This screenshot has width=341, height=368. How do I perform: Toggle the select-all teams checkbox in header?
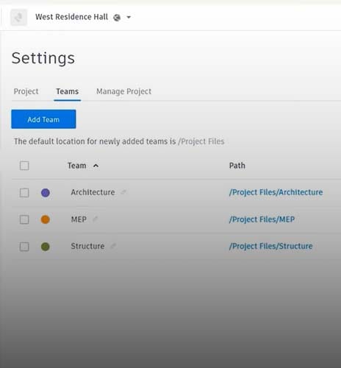point(24,166)
